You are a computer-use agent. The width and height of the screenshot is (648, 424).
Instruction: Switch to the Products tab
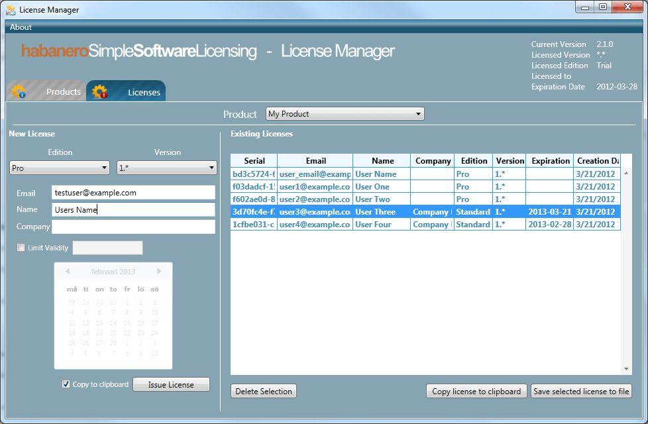point(46,91)
